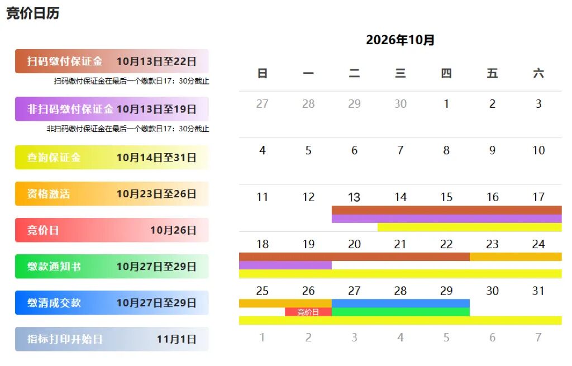
Task: Select the 指标打印开始日 11月1日 legend bar
Action: pyautogui.click(x=112, y=339)
